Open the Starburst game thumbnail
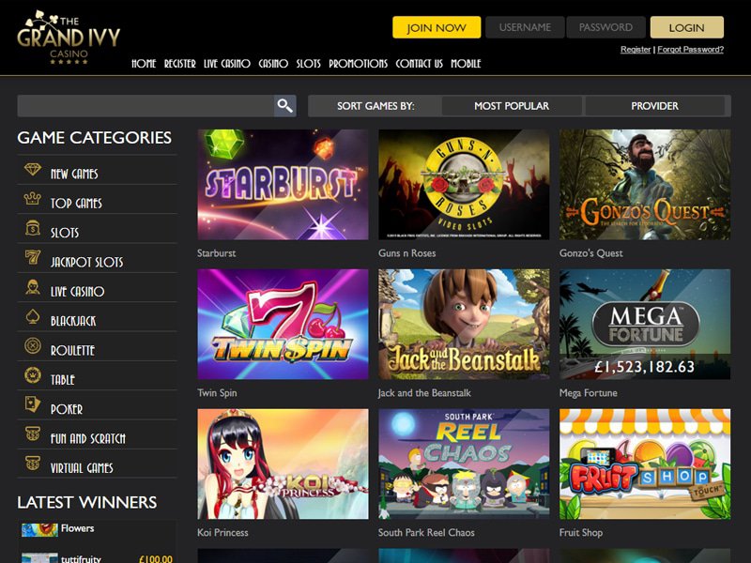The height and width of the screenshot is (563, 751). [284, 184]
